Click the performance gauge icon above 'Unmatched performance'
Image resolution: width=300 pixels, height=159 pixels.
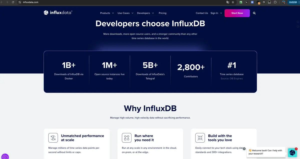53,138
